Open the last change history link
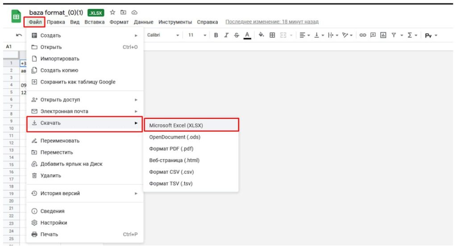The width and height of the screenshot is (457, 251). coord(272,22)
